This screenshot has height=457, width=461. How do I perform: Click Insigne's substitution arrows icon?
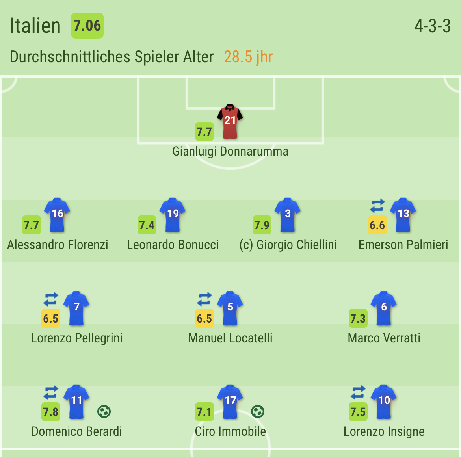[358, 392]
